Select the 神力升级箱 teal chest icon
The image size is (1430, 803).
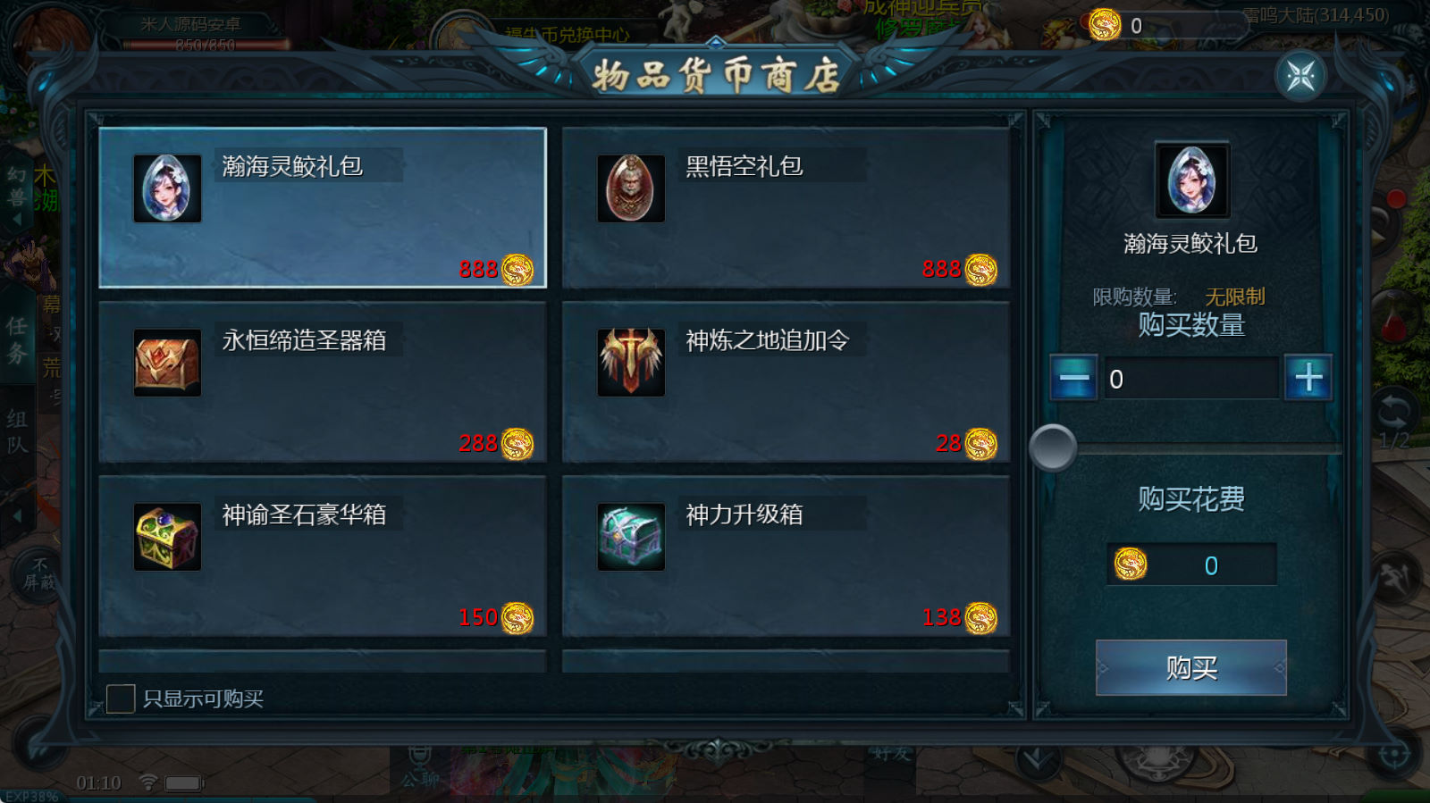pyautogui.click(x=631, y=537)
